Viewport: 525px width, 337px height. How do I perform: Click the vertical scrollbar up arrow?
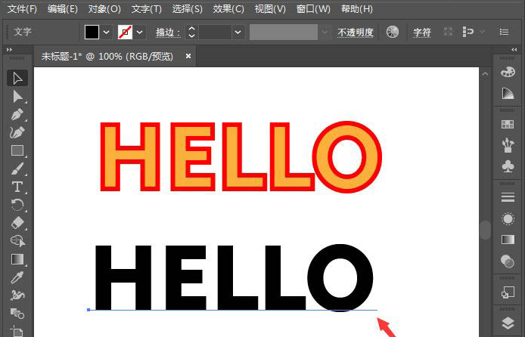[485, 74]
